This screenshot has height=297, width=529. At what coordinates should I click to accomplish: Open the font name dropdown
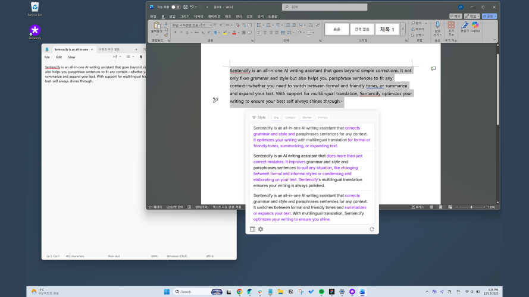(199, 25)
